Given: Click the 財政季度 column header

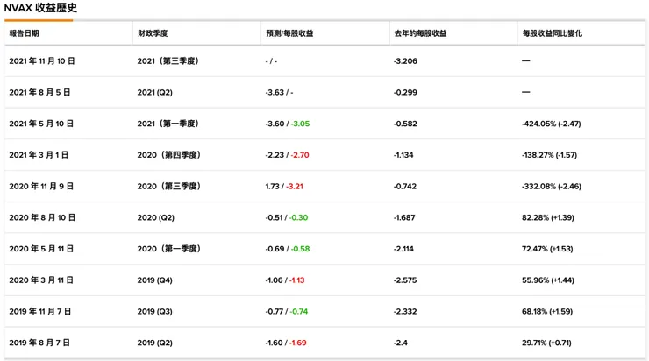Looking at the screenshot, I should (153, 33).
